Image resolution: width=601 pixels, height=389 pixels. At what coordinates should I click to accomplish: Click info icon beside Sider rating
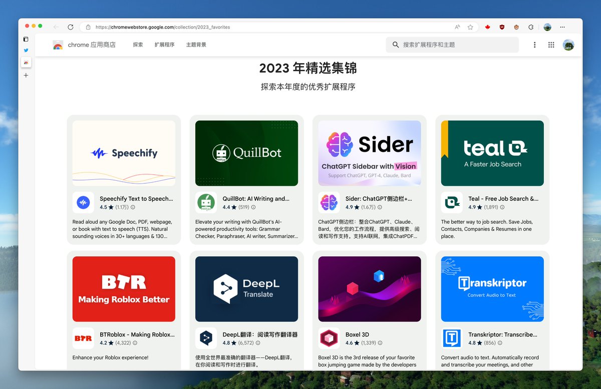(x=379, y=207)
